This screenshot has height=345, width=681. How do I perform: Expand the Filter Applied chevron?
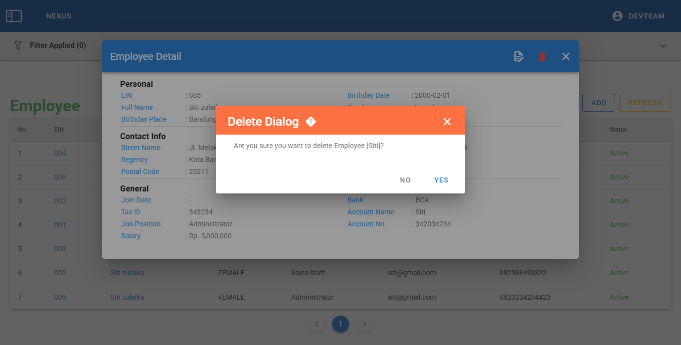pos(663,46)
